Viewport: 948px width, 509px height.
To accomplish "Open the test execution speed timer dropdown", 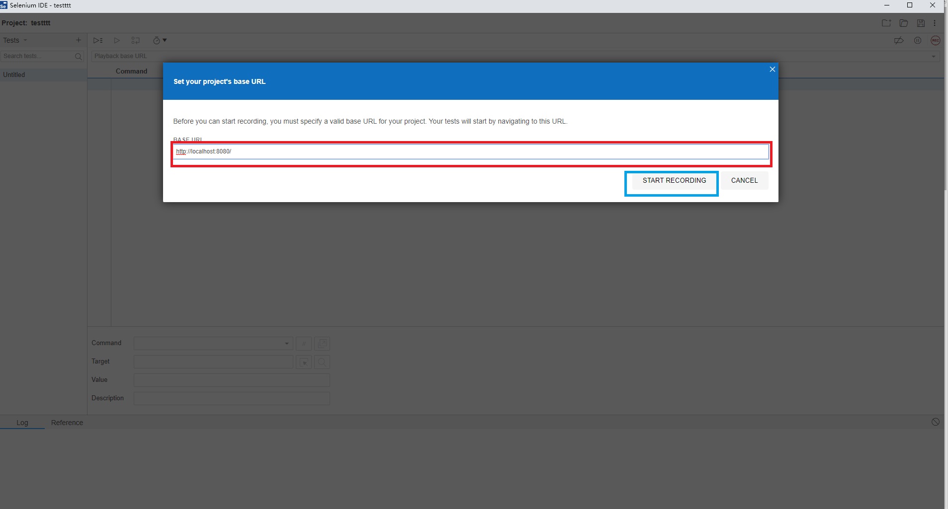I will click(x=160, y=41).
